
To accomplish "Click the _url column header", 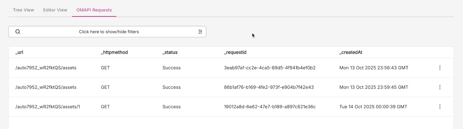I will (19, 52).
